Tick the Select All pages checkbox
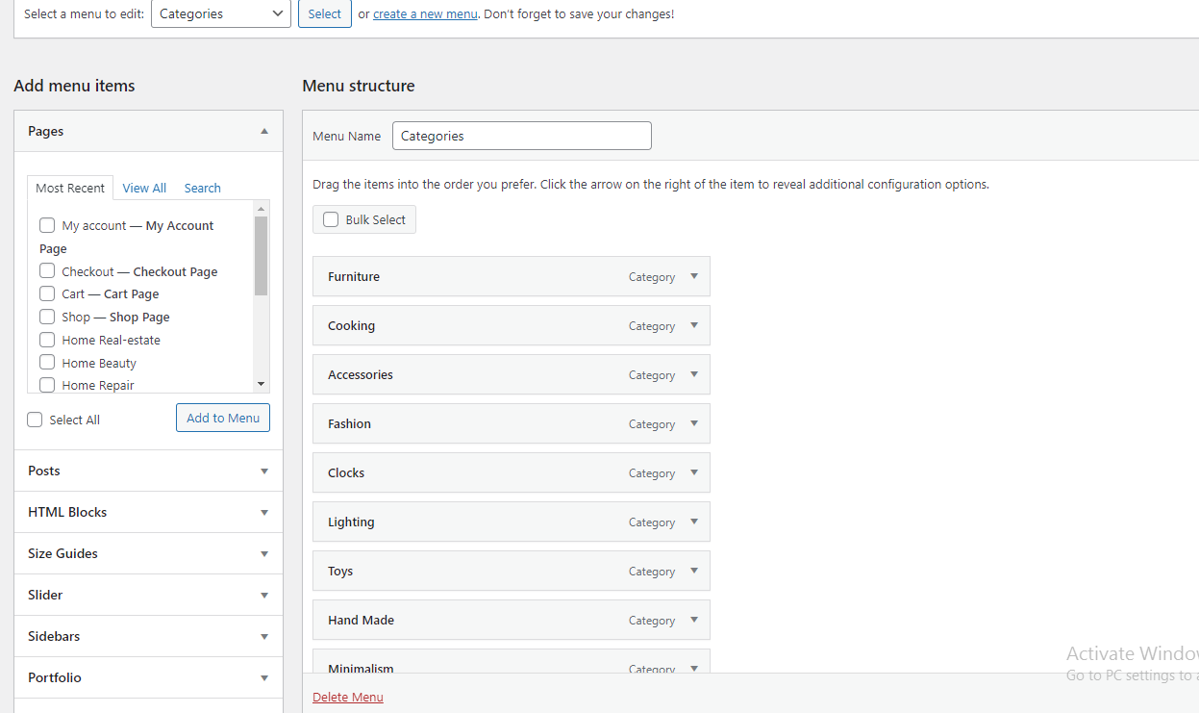The height and width of the screenshot is (713, 1199). (x=36, y=420)
